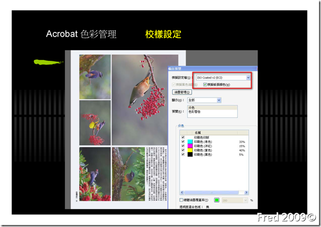Click the 印刷色 (洋紅) row name
The height and width of the screenshot is (227, 321).
(x=203, y=146)
